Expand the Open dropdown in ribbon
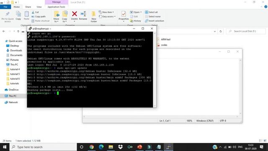Image resolution: width=268 pixels, height=151 pixels. (x=136, y=12)
